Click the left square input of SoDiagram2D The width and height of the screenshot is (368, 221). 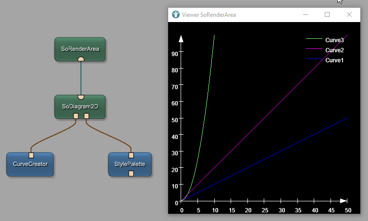76,116
